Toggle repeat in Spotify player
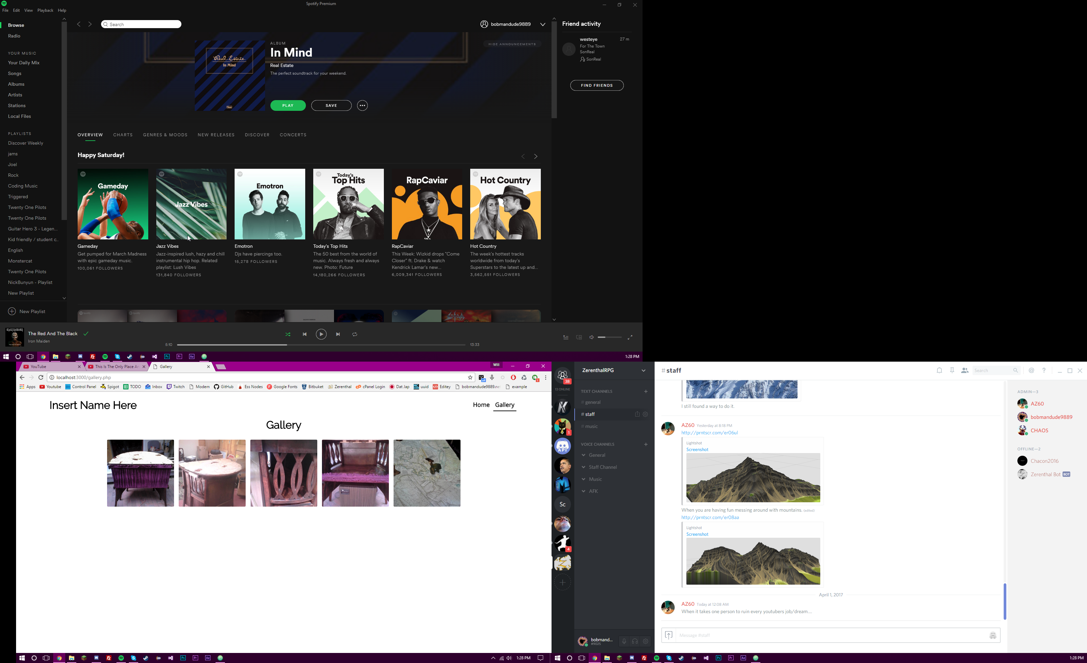Screen dimensions: 1087x663 [355, 334]
